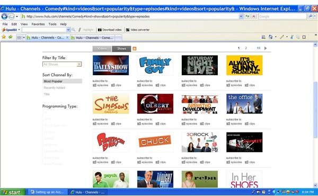Subscribe to The Office clips icon
This screenshot has height=196, width=318.
coord(246,123)
